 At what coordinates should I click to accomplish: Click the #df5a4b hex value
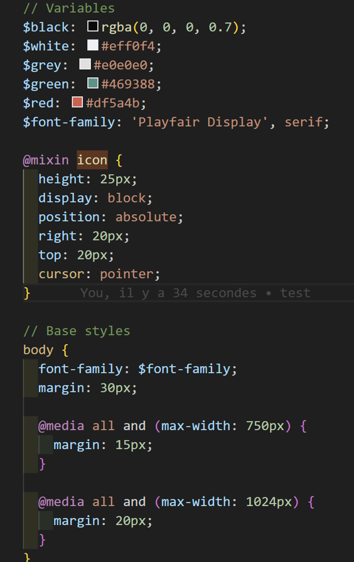click(112, 103)
